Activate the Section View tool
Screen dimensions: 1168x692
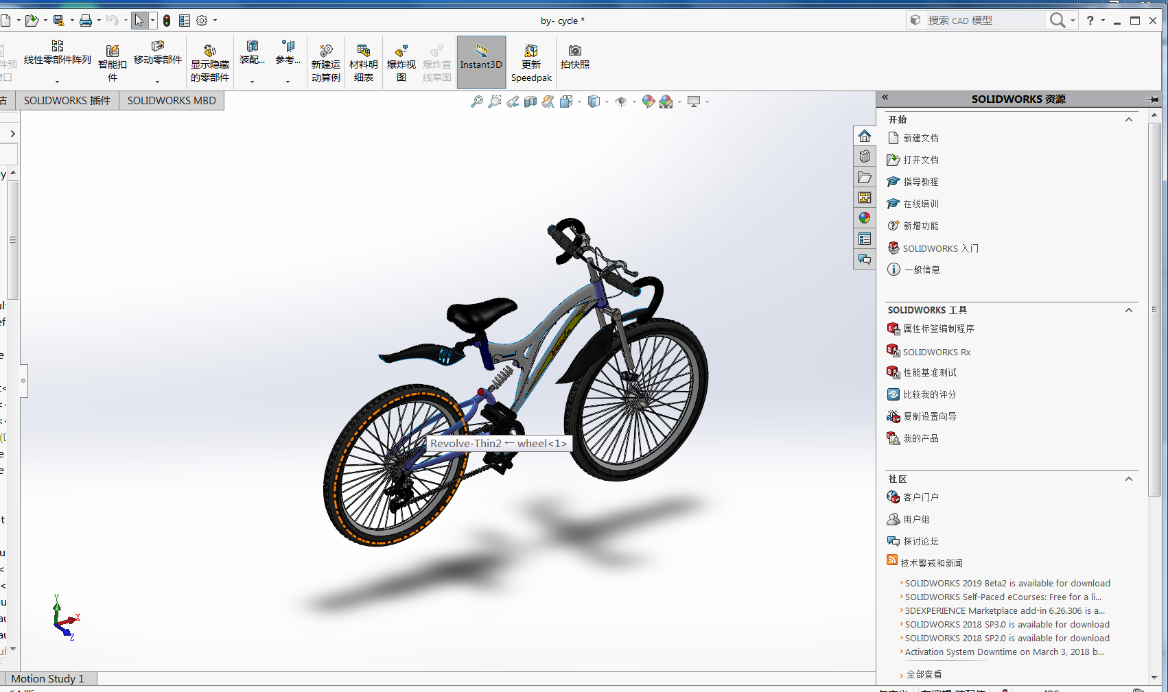[530, 101]
